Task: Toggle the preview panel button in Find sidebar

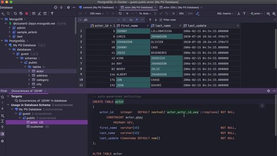Action: click(2, 134)
